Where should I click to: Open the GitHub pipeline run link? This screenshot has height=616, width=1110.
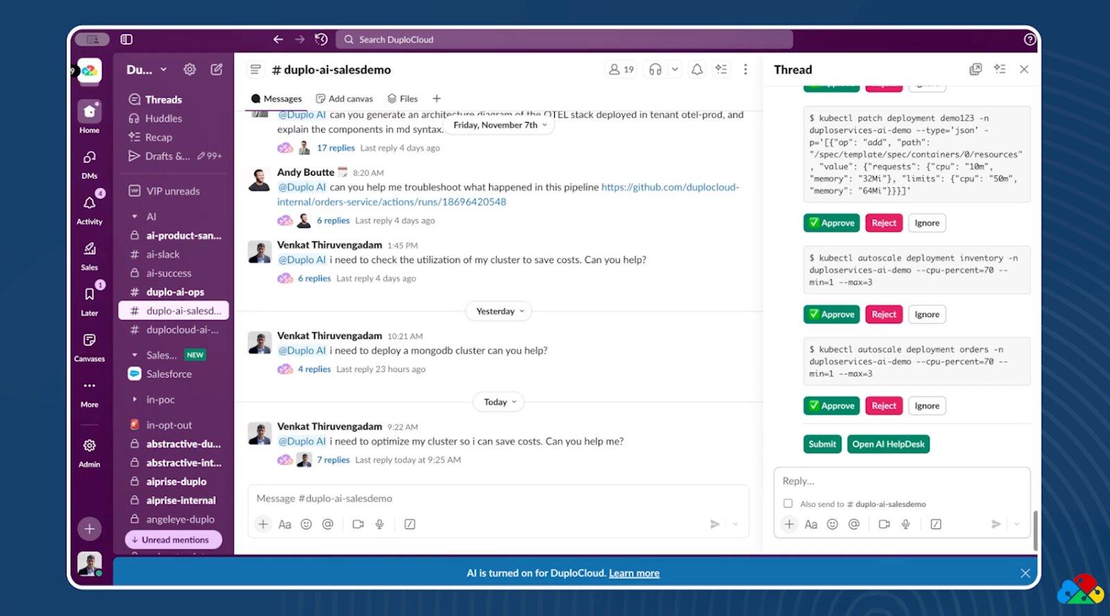509,194
